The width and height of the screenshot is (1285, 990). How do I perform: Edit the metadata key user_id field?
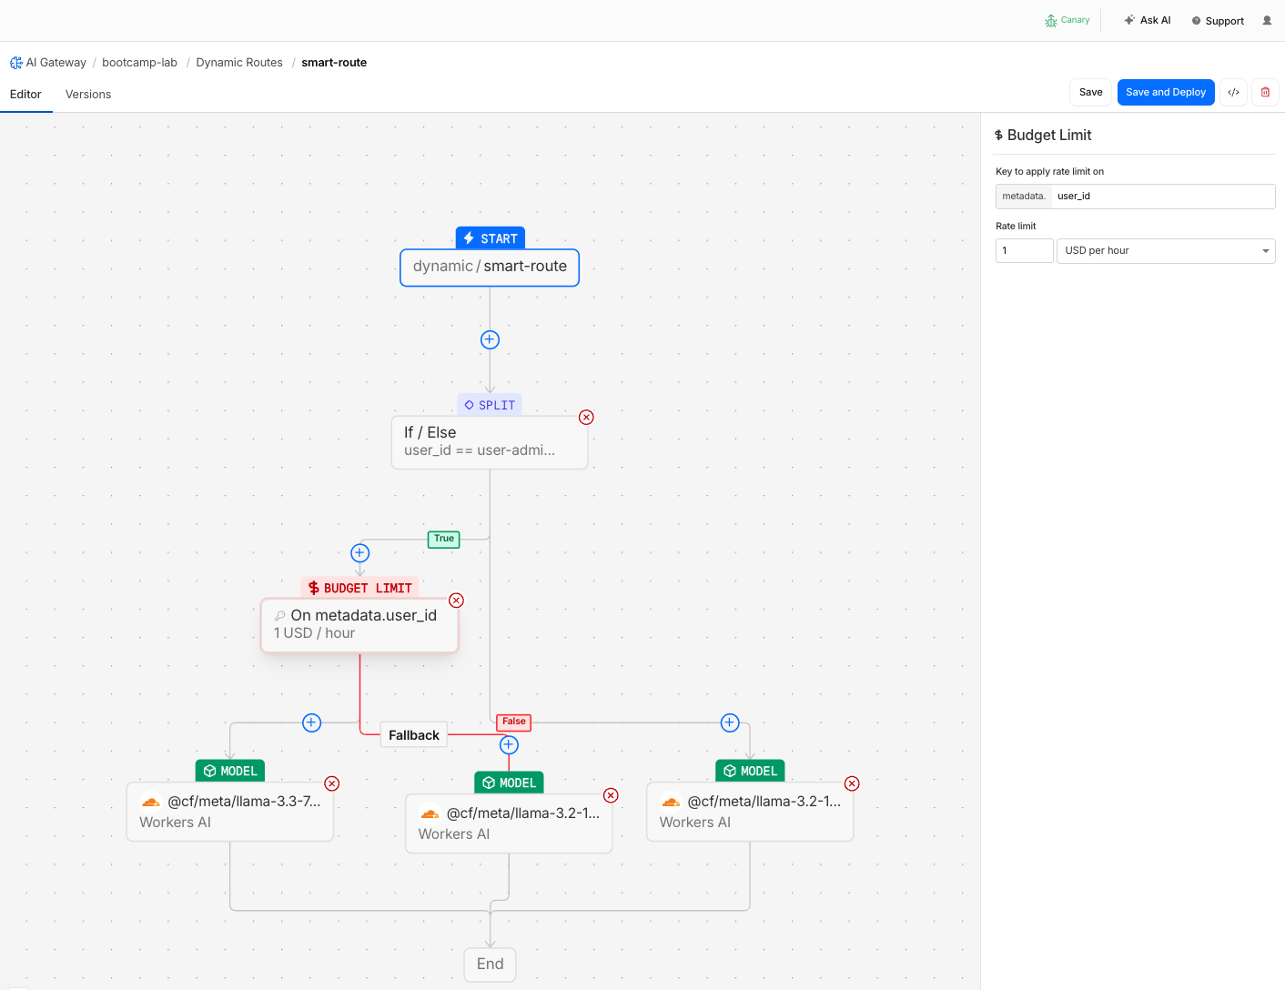pyautogui.click(x=1163, y=197)
